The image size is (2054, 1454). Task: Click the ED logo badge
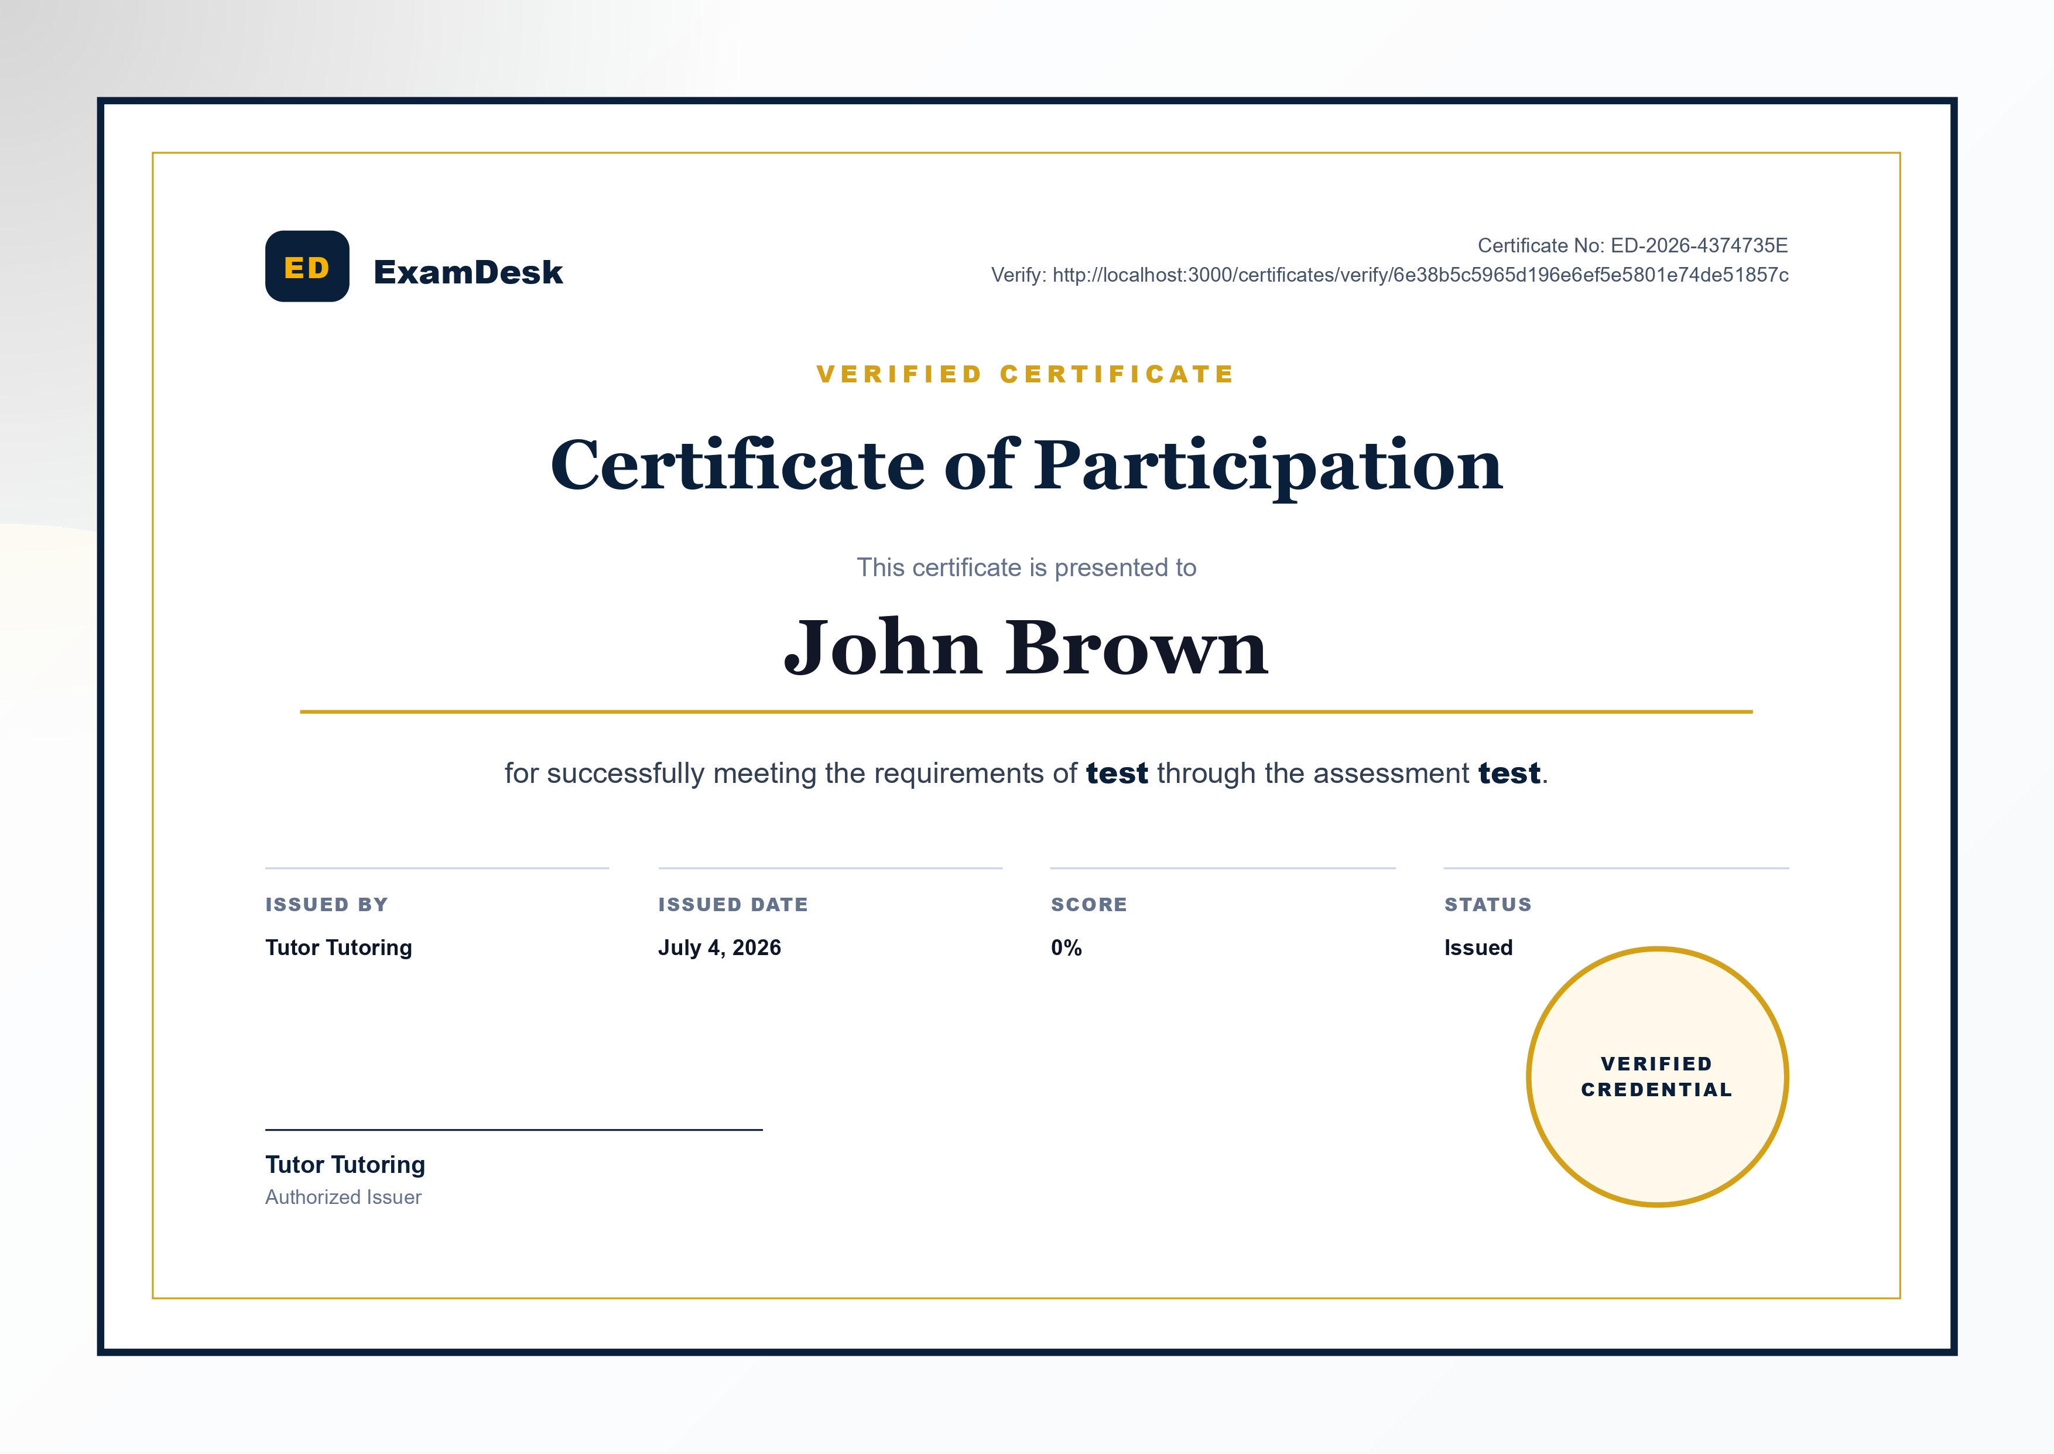click(307, 266)
